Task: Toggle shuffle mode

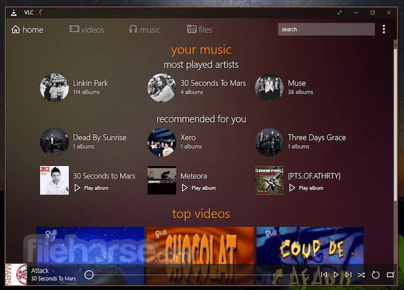Action: pos(361,275)
